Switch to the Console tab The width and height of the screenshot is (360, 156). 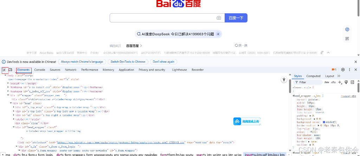pos(40,70)
